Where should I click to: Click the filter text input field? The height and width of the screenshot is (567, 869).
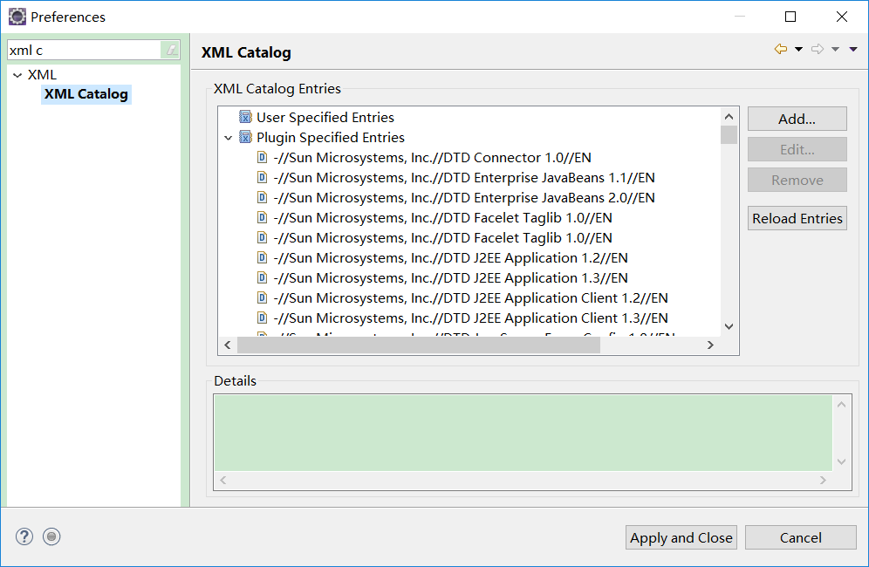(83, 51)
